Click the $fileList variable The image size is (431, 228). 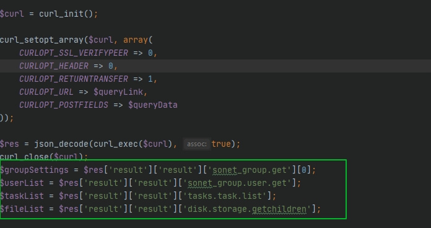coord(22,209)
